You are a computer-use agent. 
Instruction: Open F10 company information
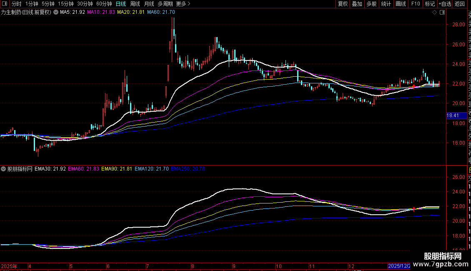tap(416, 4)
